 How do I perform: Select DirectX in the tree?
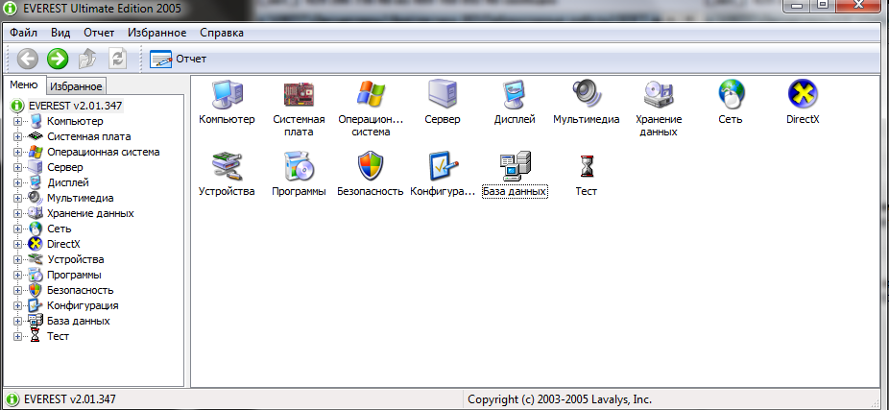click(63, 244)
